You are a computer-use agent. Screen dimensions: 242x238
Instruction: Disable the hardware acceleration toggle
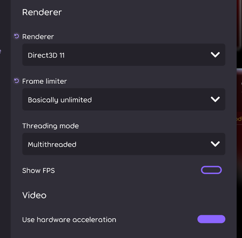click(211, 219)
